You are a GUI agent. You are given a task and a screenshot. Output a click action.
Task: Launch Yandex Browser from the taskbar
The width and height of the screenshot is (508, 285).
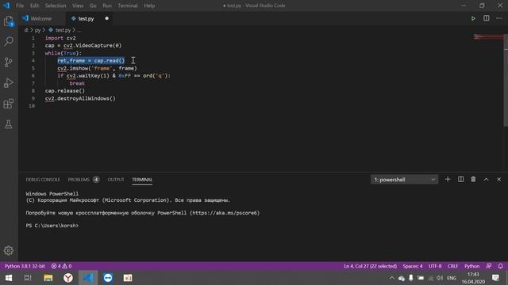68,278
